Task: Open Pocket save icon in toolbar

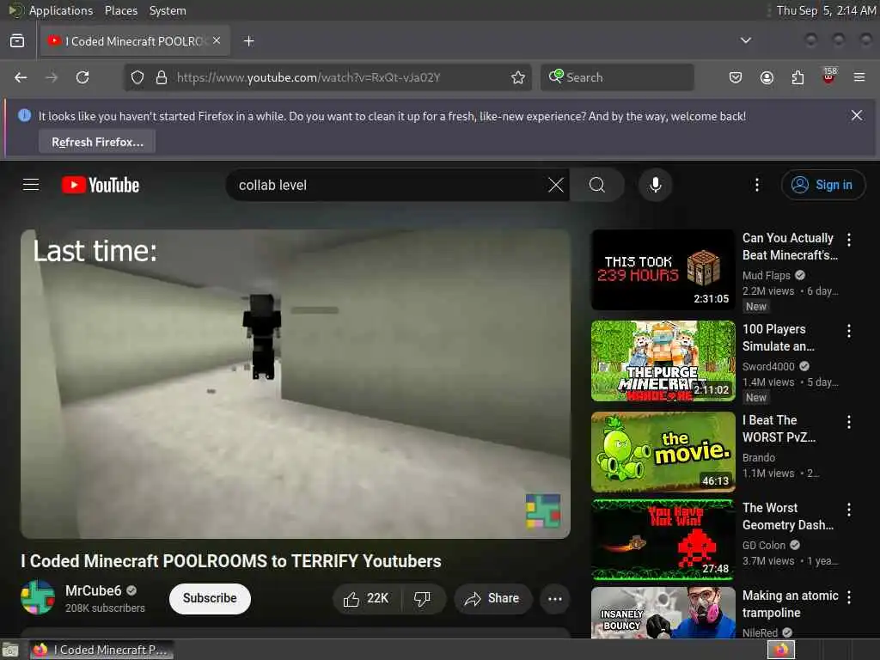Action: coord(736,77)
